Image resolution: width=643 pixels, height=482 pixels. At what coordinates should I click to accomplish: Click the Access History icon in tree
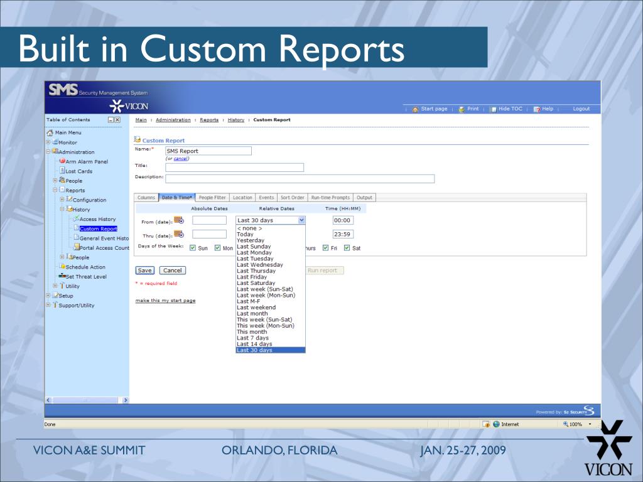tap(76, 218)
